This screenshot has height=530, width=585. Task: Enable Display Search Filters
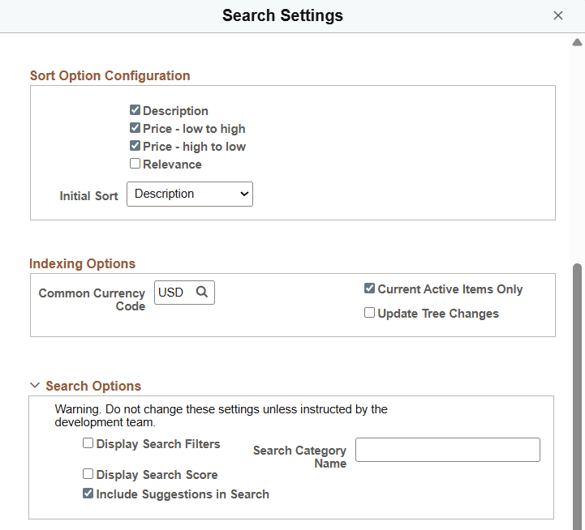[88, 443]
